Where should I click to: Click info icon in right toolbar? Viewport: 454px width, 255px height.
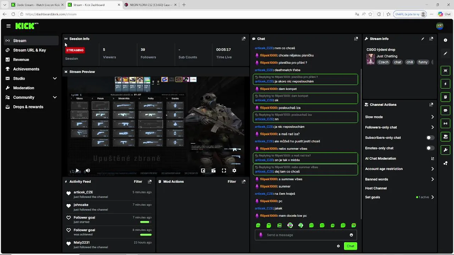445,40
